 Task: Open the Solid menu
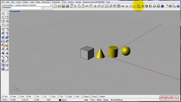(32, 2)
